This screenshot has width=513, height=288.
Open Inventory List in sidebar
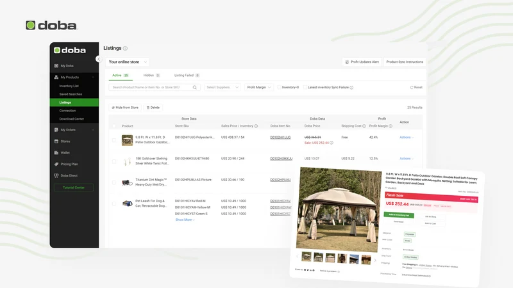pyautogui.click(x=69, y=86)
